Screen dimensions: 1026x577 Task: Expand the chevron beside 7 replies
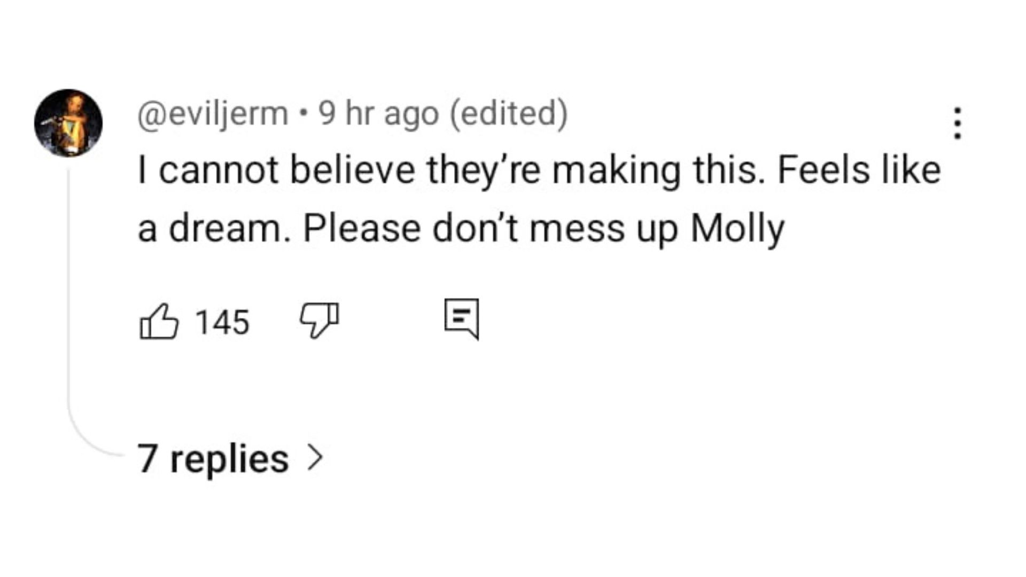315,458
